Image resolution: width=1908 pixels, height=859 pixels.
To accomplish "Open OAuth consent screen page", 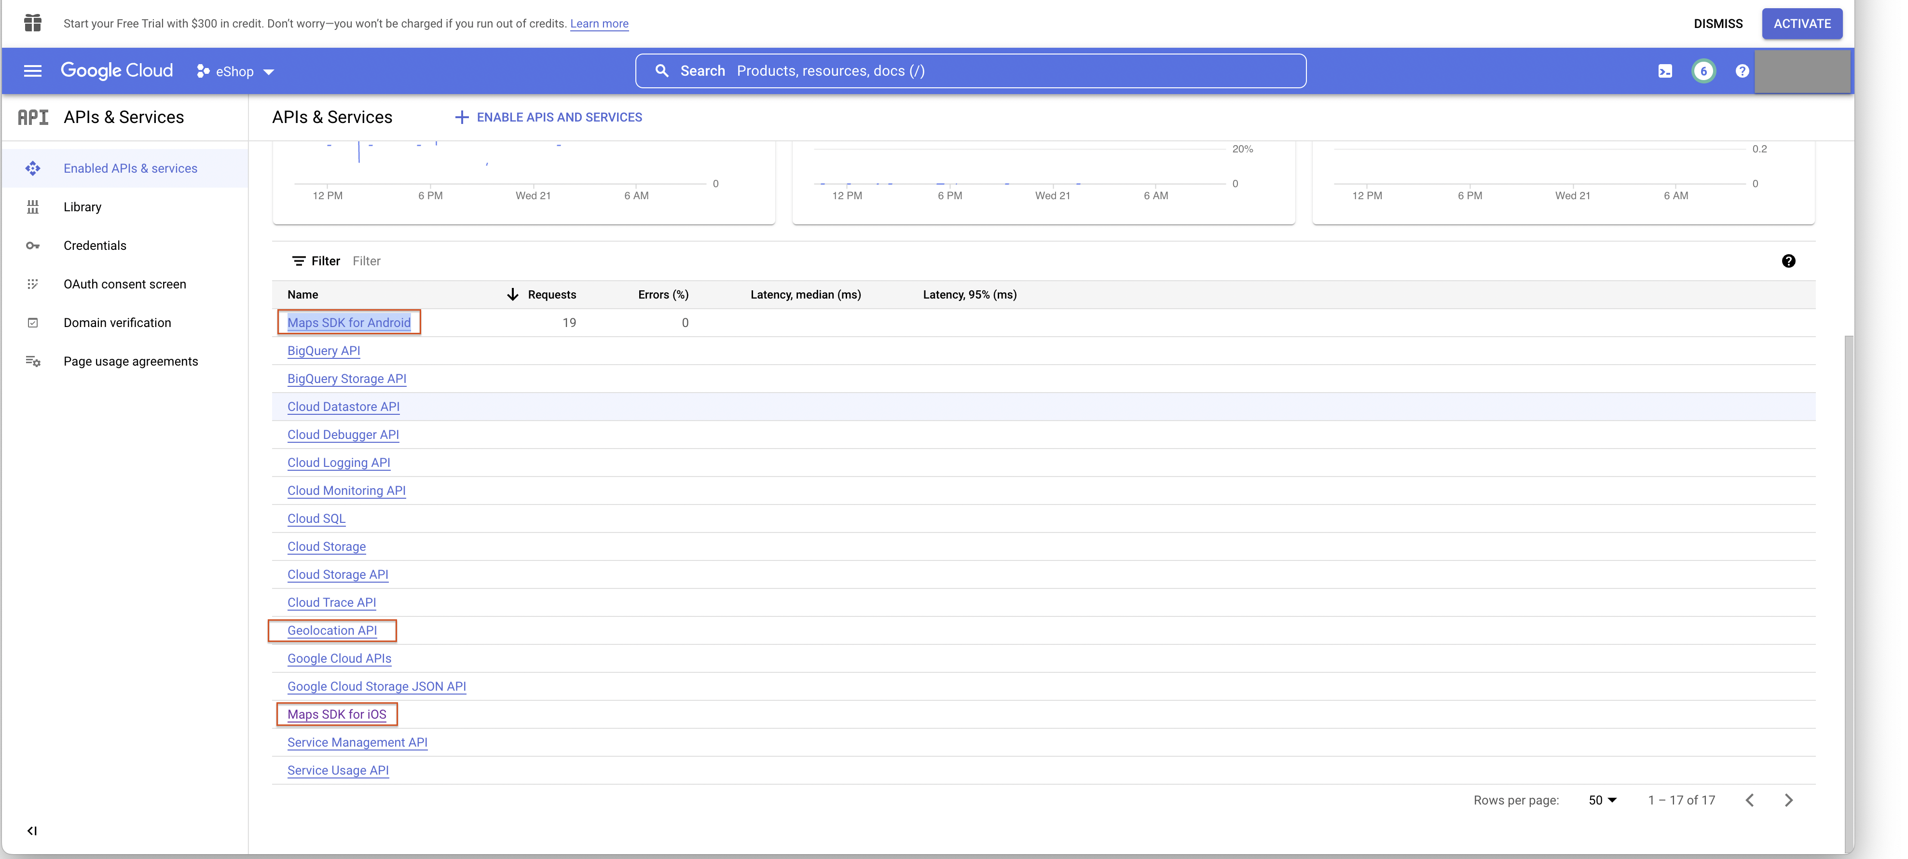I will pyautogui.click(x=124, y=285).
